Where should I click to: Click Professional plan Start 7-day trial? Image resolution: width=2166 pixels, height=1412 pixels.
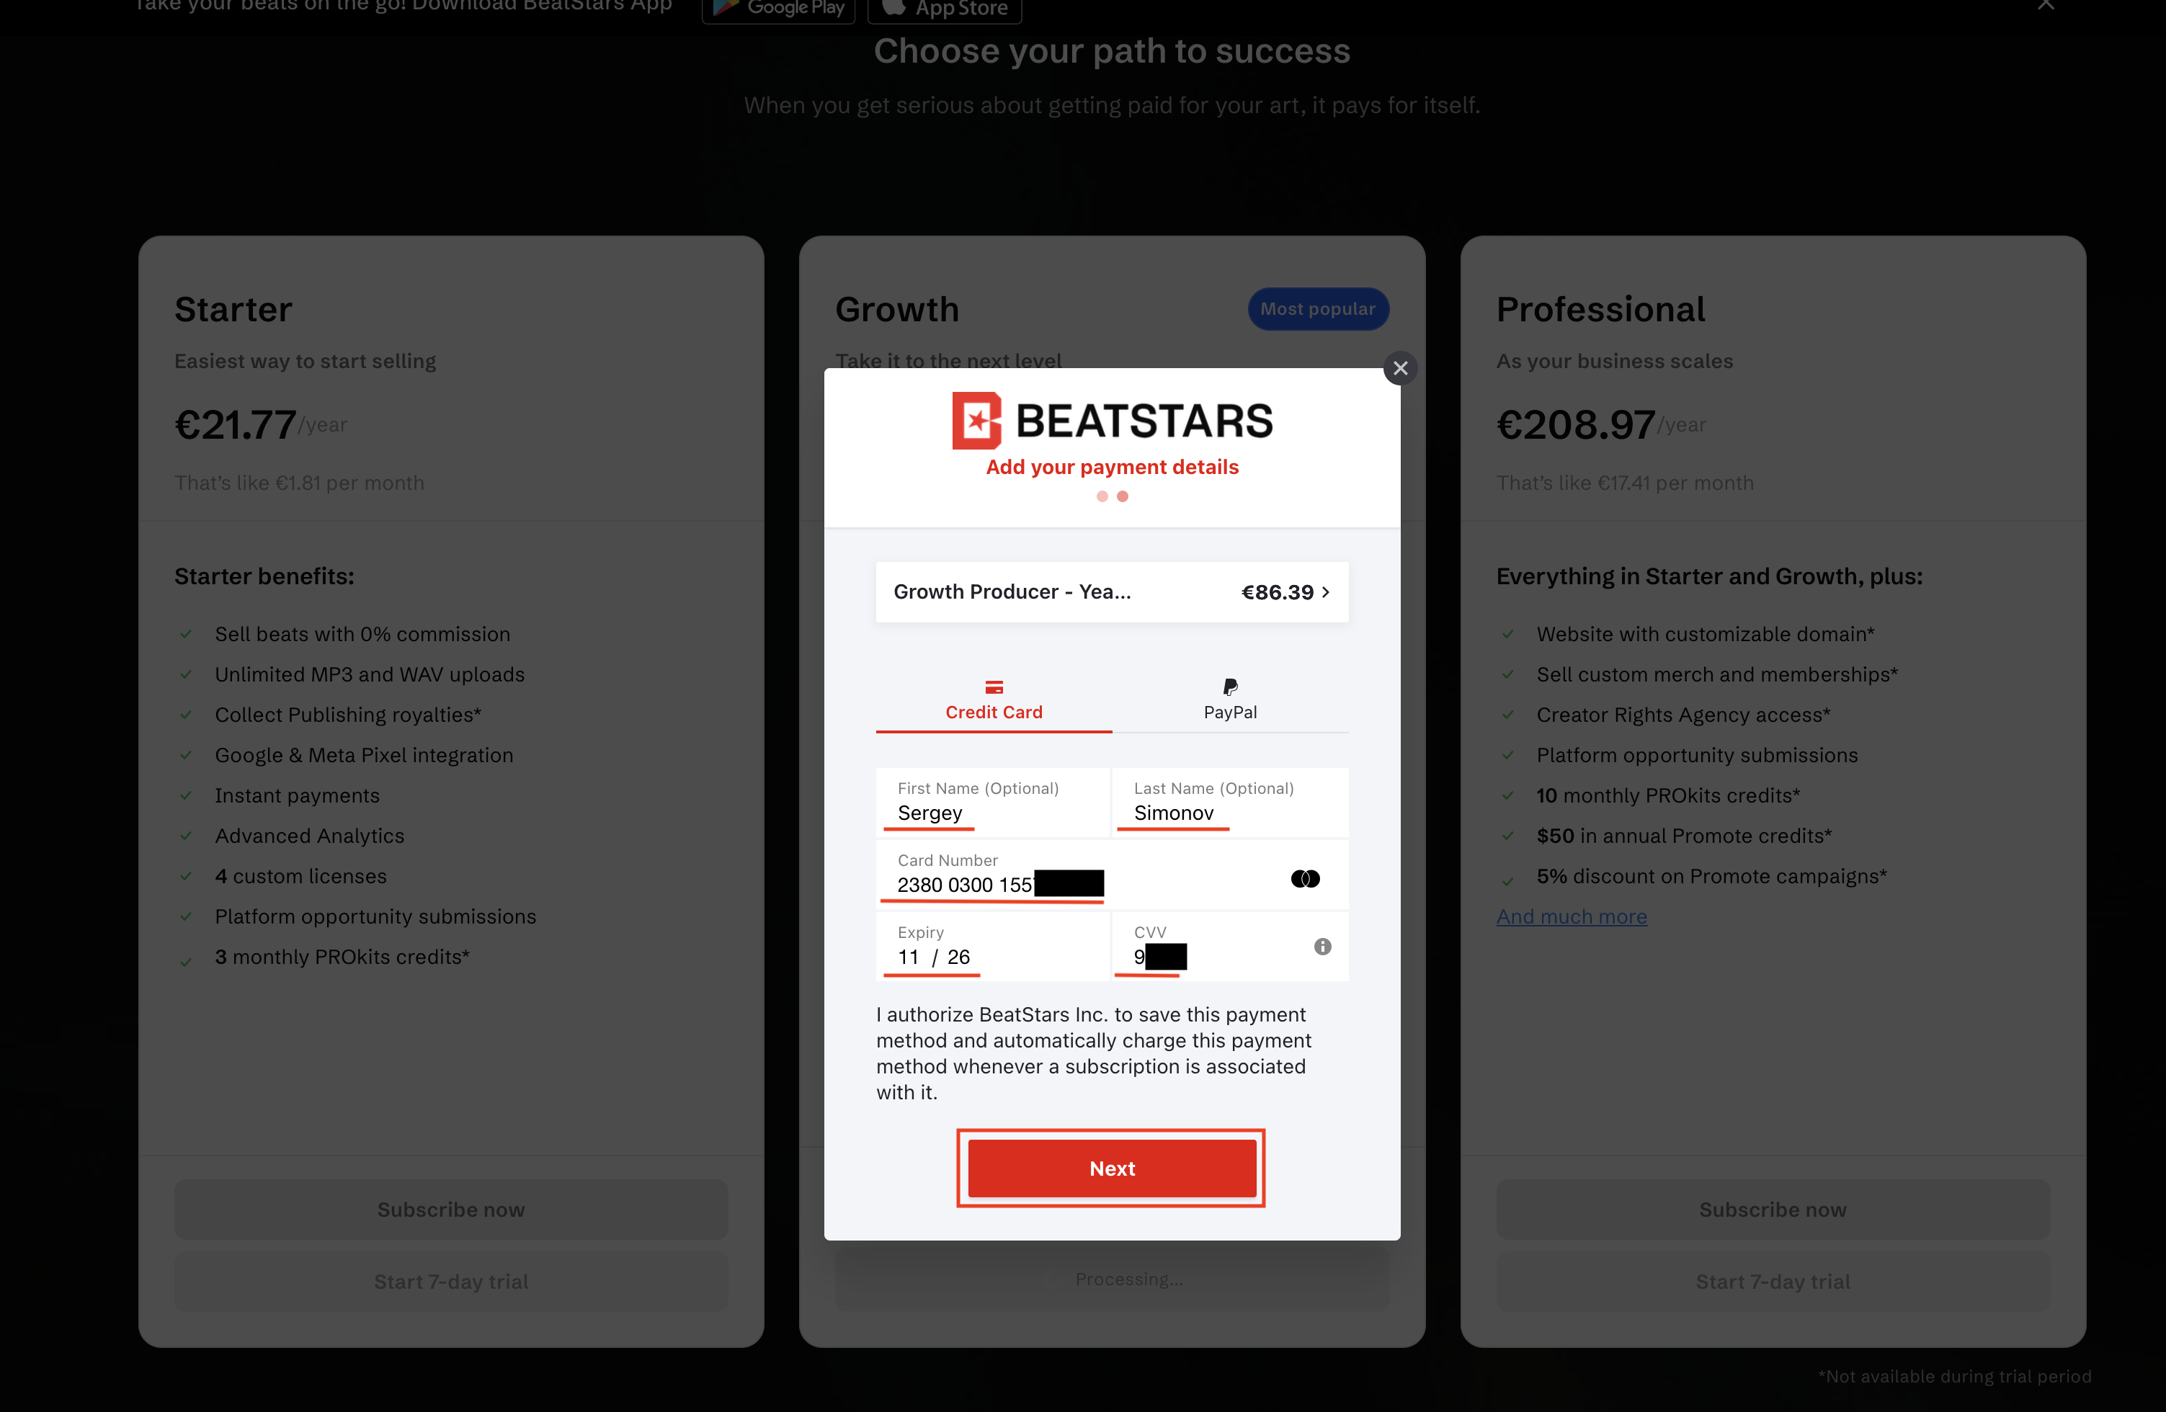coord(1773,1281)
